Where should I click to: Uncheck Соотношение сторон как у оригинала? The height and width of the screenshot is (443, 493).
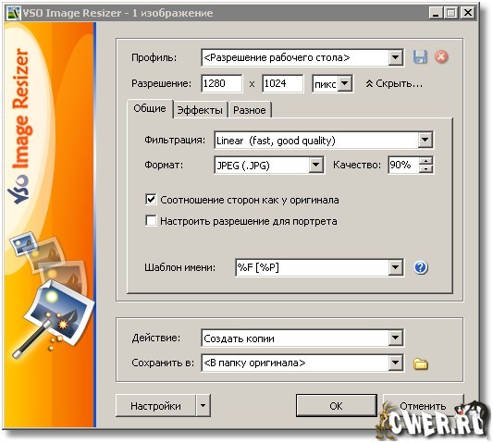coord(151,200)
